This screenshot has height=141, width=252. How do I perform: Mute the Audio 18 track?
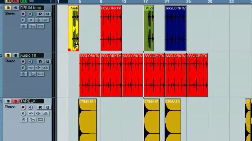[8, 55]
